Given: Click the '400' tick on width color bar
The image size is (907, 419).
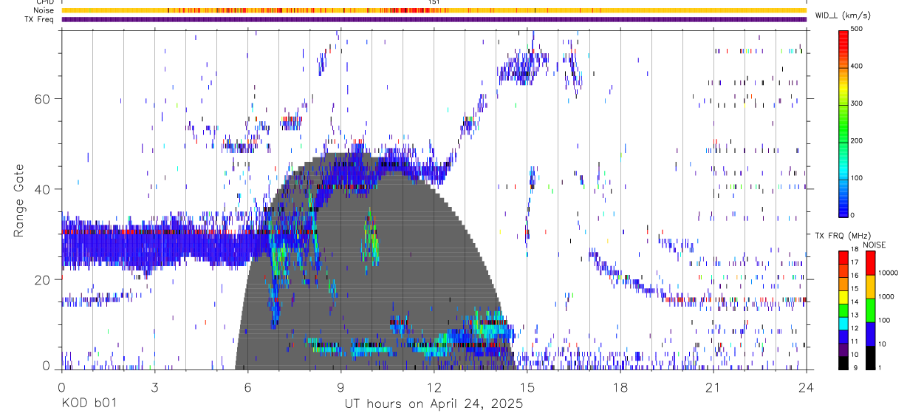Looking at the screenshot, I should pos(858,66).
